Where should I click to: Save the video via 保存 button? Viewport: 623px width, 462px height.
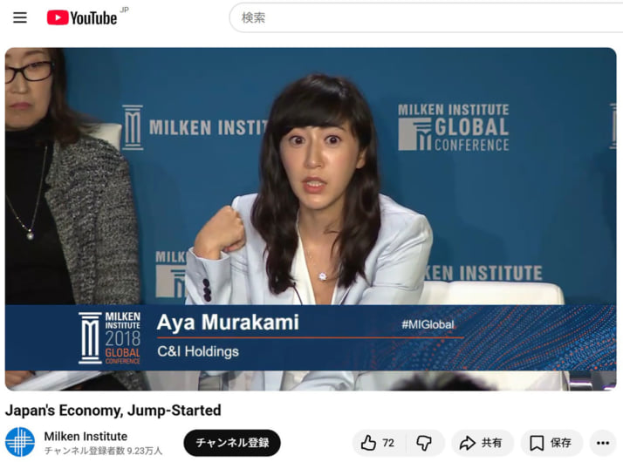coord(561,443)
